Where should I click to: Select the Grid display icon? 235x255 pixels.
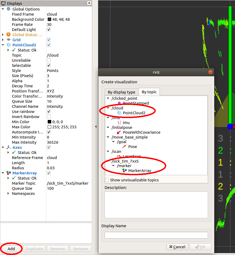click(8, 40)
